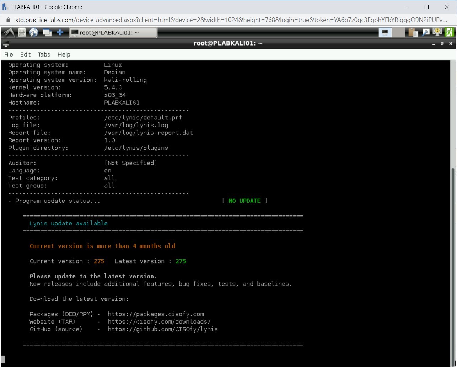This screenshot has width=457, height=367.
Task: Restore the terminal window size button
Action: coord(442,44)
